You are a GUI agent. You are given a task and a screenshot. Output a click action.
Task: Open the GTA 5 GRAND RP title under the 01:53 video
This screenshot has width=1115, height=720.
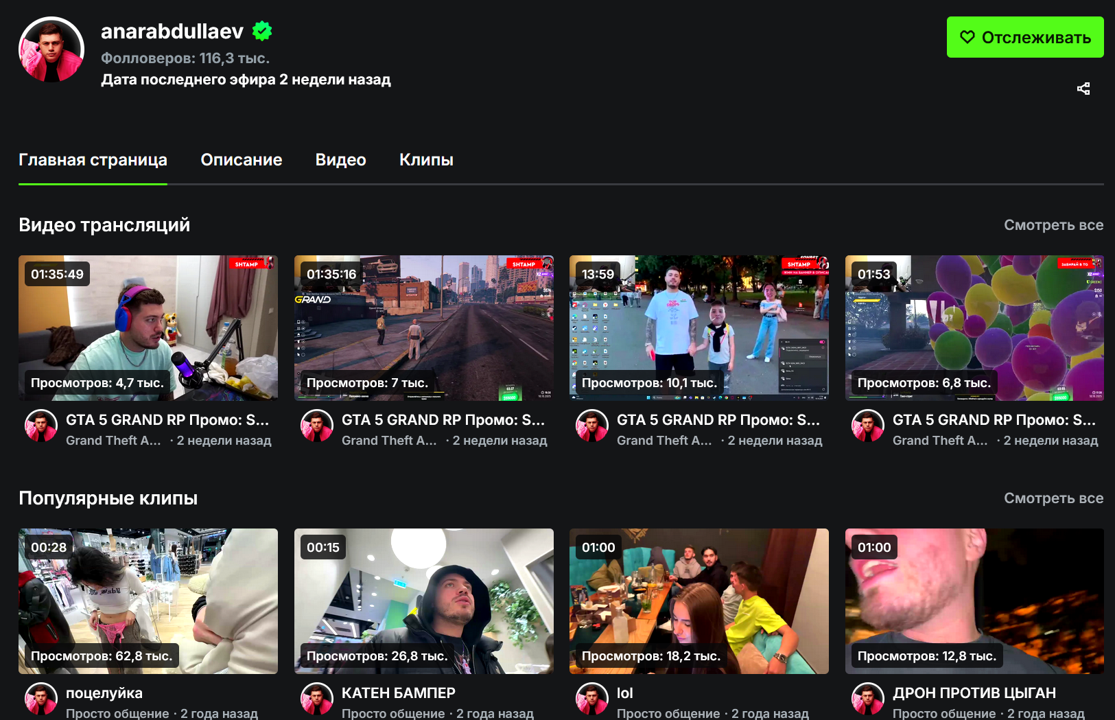point(994,420)
